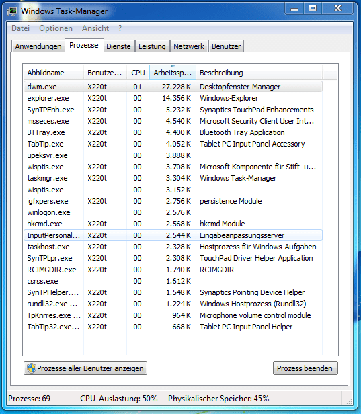This screenshot has width=361, height=414.
Task: Select the SynTPHelper.... process
Action: click(173, 292)
